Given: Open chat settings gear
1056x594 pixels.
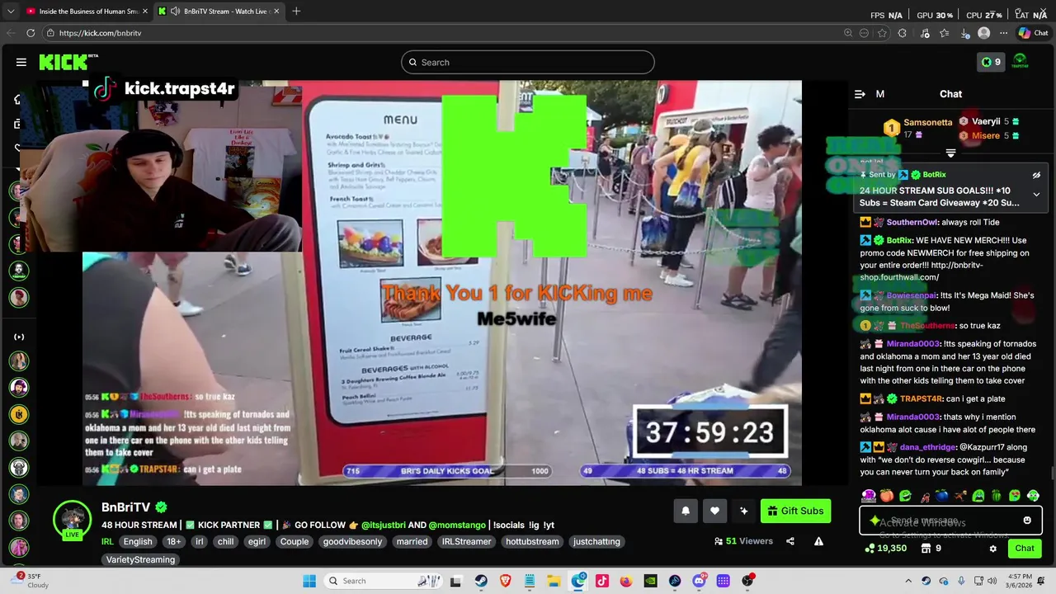Looking at the screenshot, I should click(993, 548).
